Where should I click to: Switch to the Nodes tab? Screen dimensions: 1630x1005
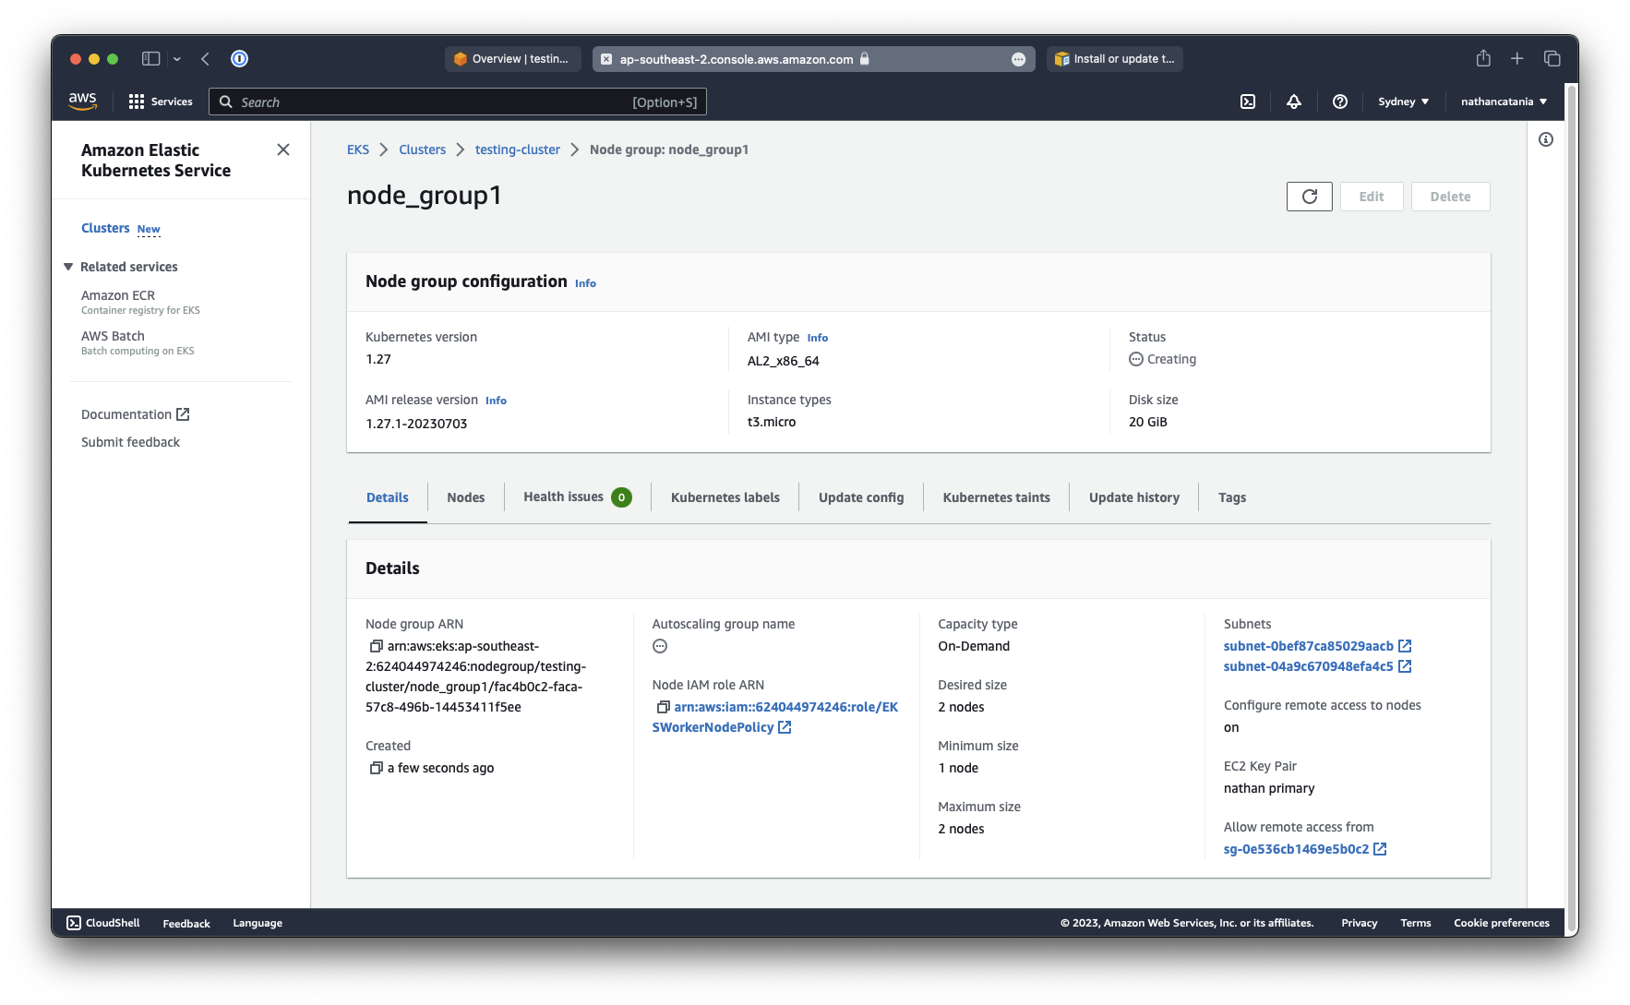click(465, 497)
